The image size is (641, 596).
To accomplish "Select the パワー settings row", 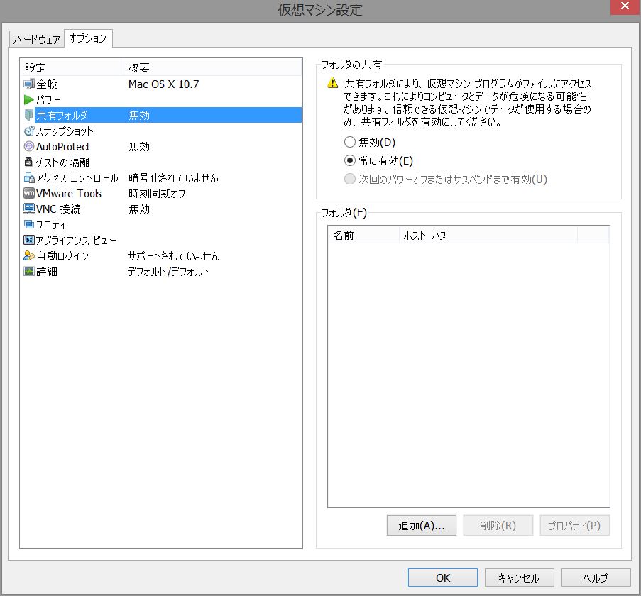I will click(x=161, y=99).
